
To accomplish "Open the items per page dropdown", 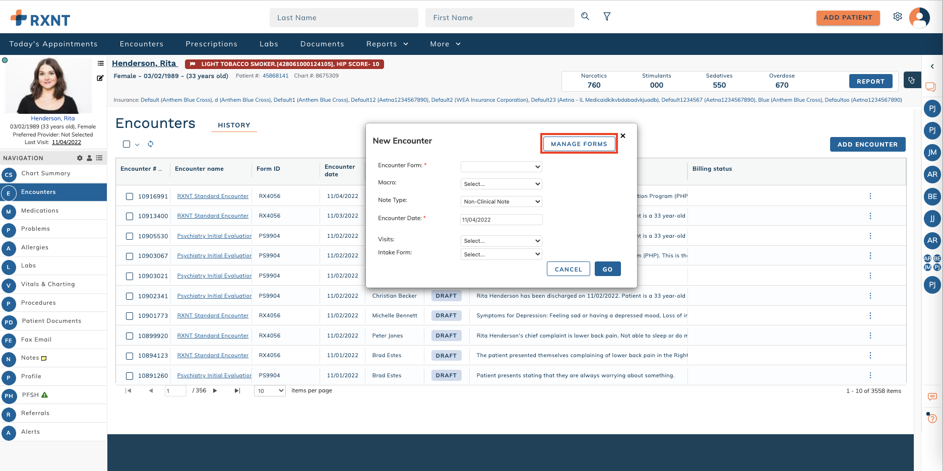I will click(270, 390).
